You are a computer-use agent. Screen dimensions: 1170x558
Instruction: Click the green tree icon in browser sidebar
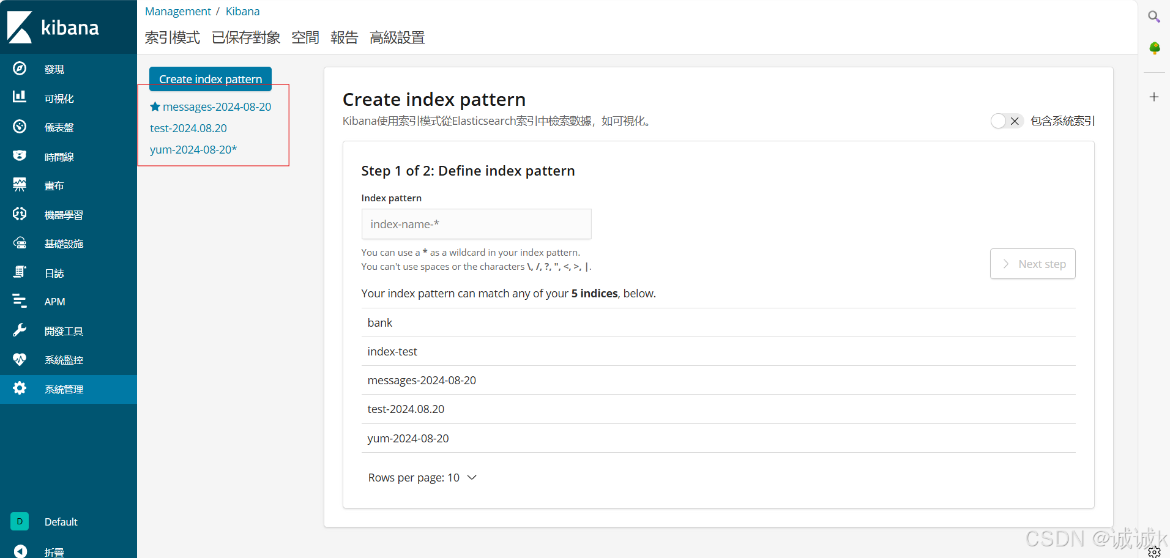coord(1154,48)
